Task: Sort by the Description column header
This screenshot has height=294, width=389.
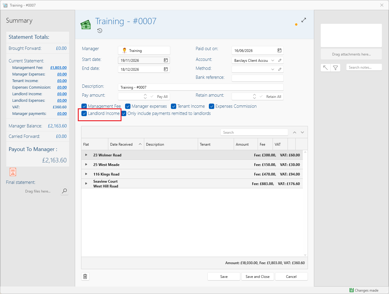Action: tap(171, 144)
